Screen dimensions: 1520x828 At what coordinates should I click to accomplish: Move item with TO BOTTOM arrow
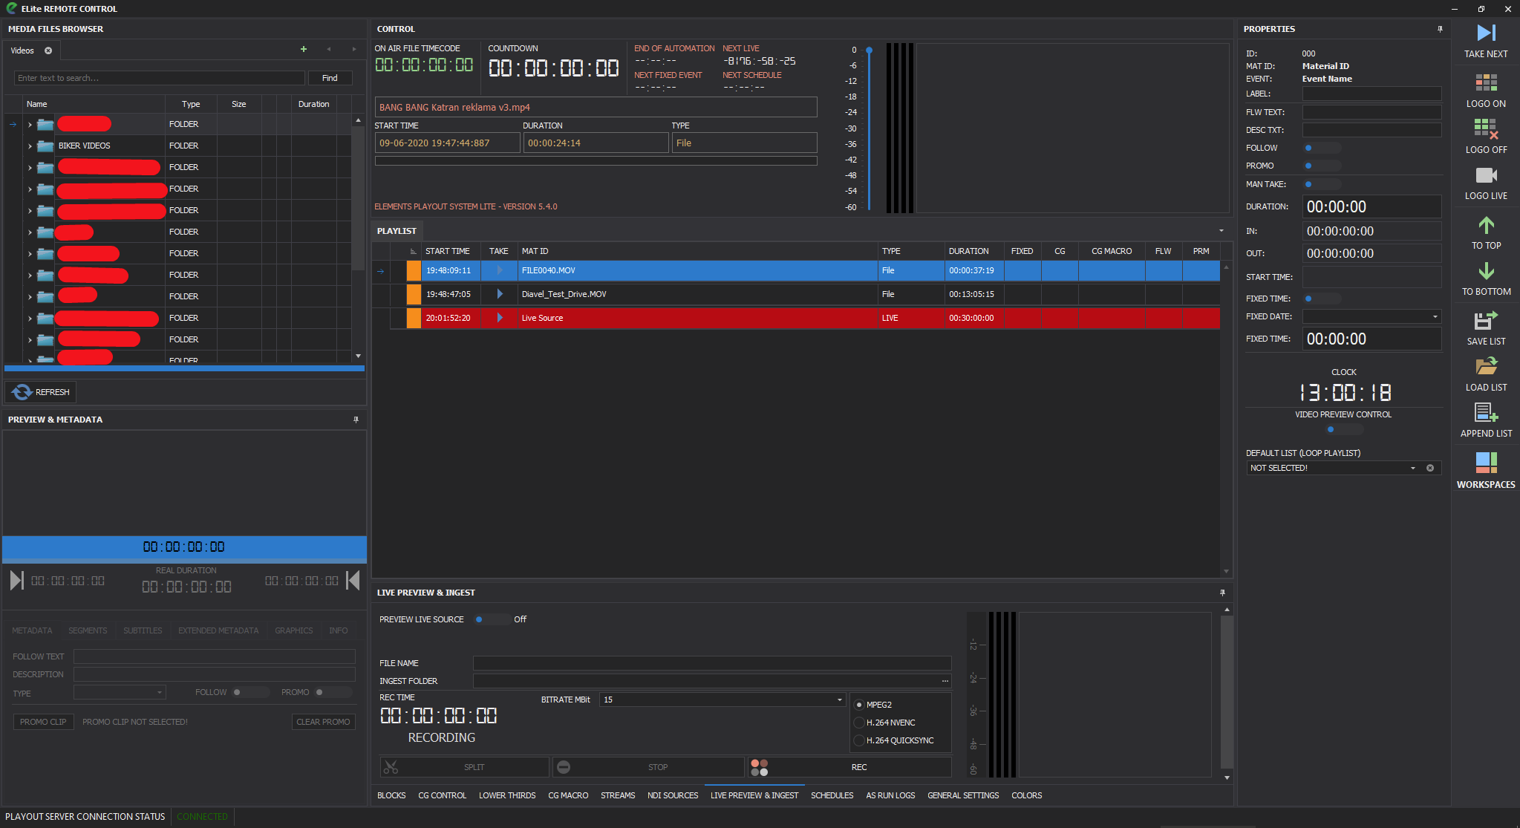(1486, 271)
